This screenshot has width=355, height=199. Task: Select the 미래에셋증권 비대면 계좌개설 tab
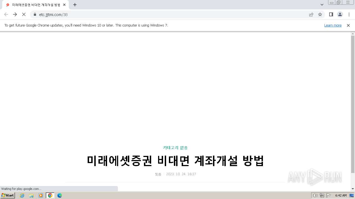coord(36,5)
